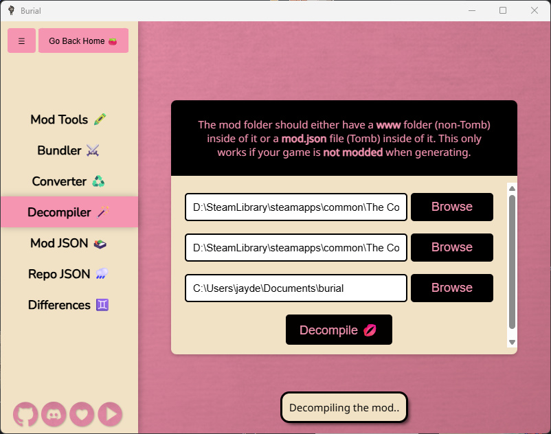Open the Discord link icon
Screen dimensions: 551x434
click(54, 414)
